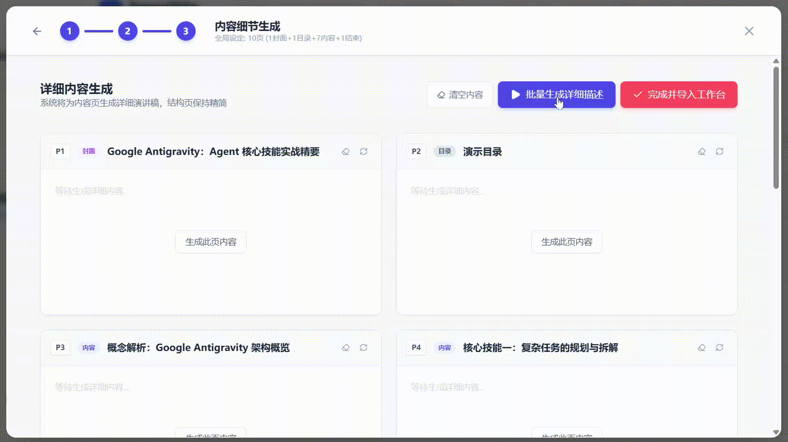Go back using the left arrow icon

(37, 32)
